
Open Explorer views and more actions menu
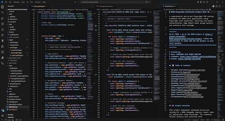pyautogui.click(x=27, y=6)
